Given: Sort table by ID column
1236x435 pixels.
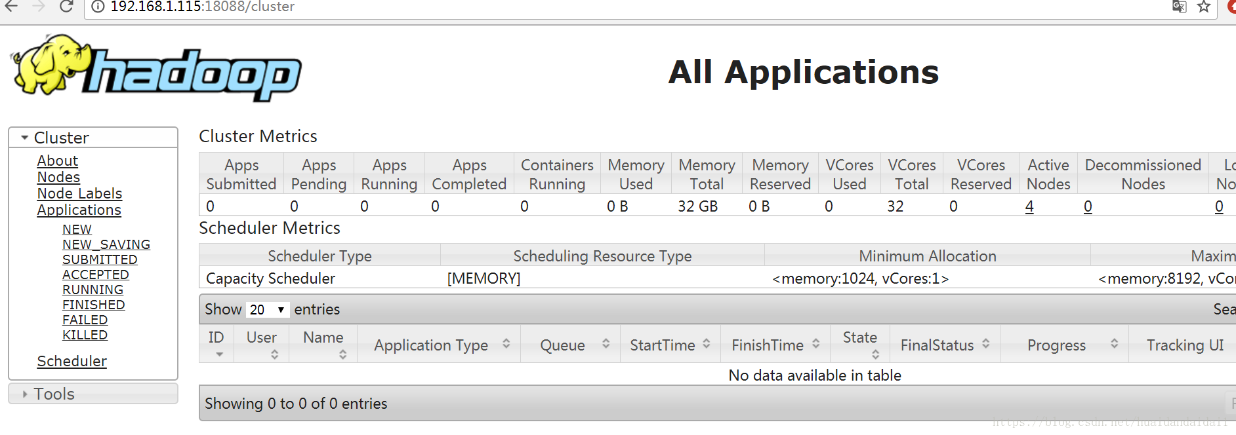Looking at the screenshot, I should click(x=216, y=345).
